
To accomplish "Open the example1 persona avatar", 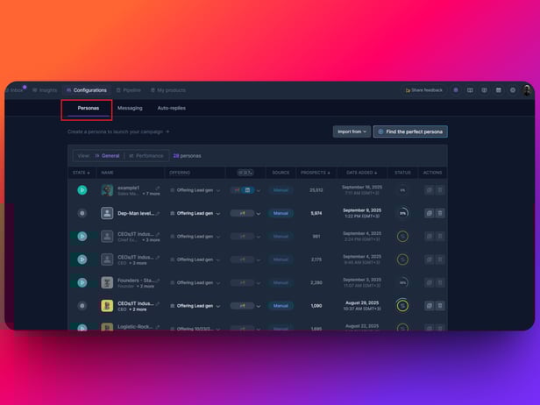I will 107,190.
